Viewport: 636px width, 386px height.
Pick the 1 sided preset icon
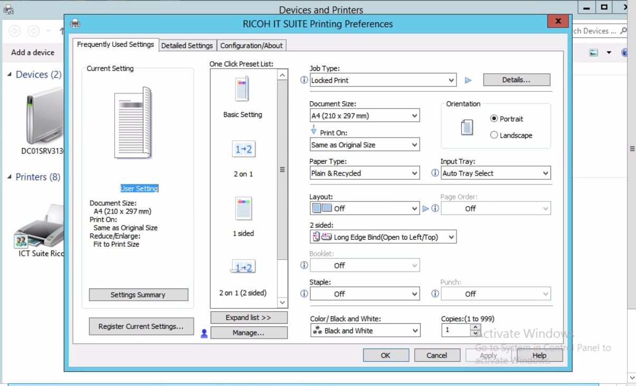[243, 208]
